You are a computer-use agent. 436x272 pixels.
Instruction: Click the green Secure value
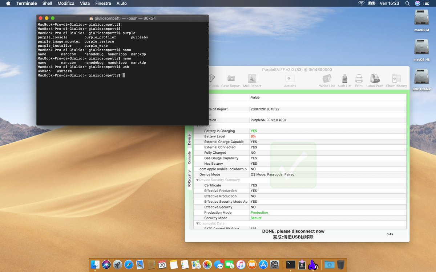[x=256, y=218]
